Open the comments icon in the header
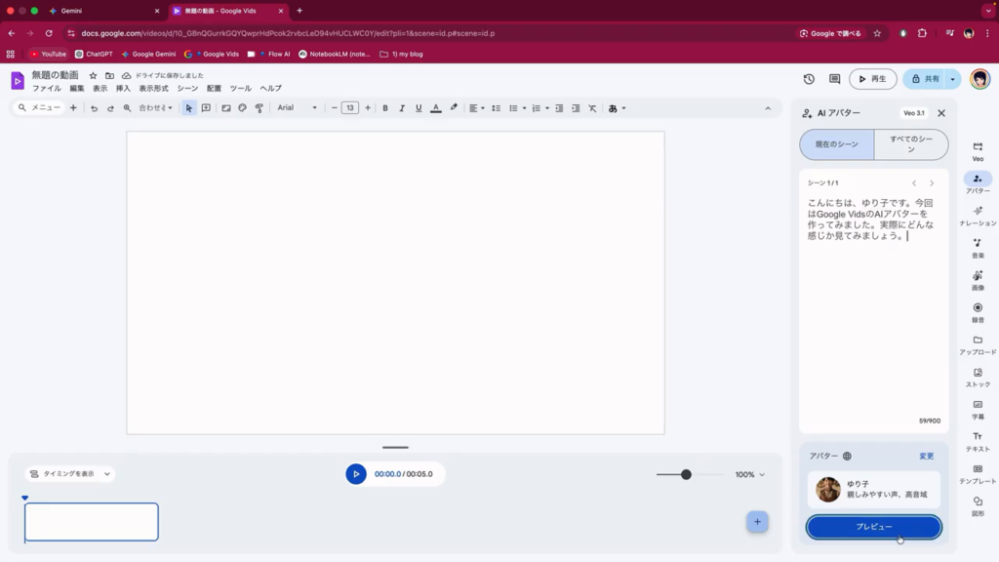 point(834,79)
